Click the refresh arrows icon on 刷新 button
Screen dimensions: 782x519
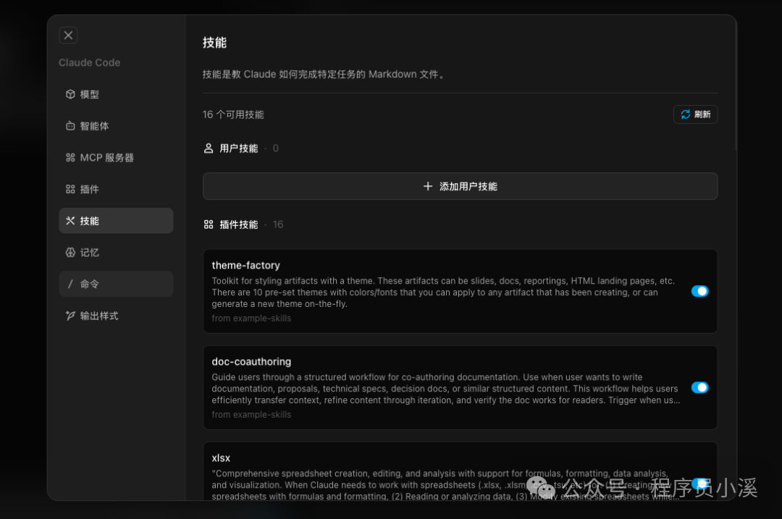pos(685,114)
